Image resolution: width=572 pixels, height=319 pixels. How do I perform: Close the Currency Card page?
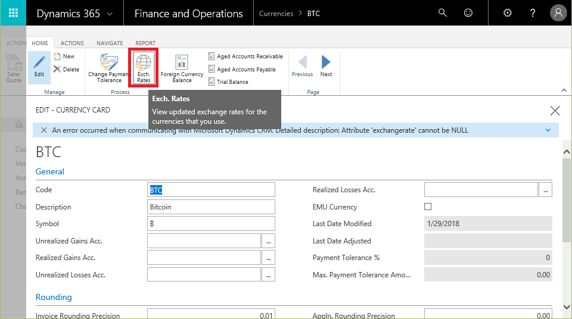(x=555, y=111)
